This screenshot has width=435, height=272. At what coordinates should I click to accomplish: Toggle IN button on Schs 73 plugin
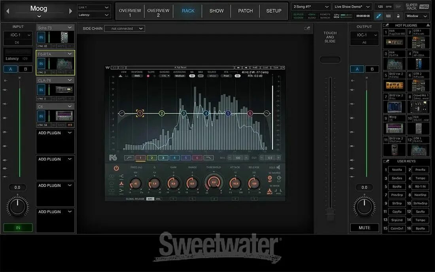click(41, 37)
